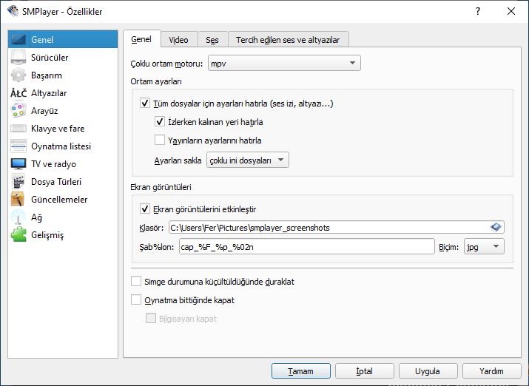Image resolution: width=529 pixels, height=386 pixels.
Task: Select Ağ list entry text
Action: (36, 217)
